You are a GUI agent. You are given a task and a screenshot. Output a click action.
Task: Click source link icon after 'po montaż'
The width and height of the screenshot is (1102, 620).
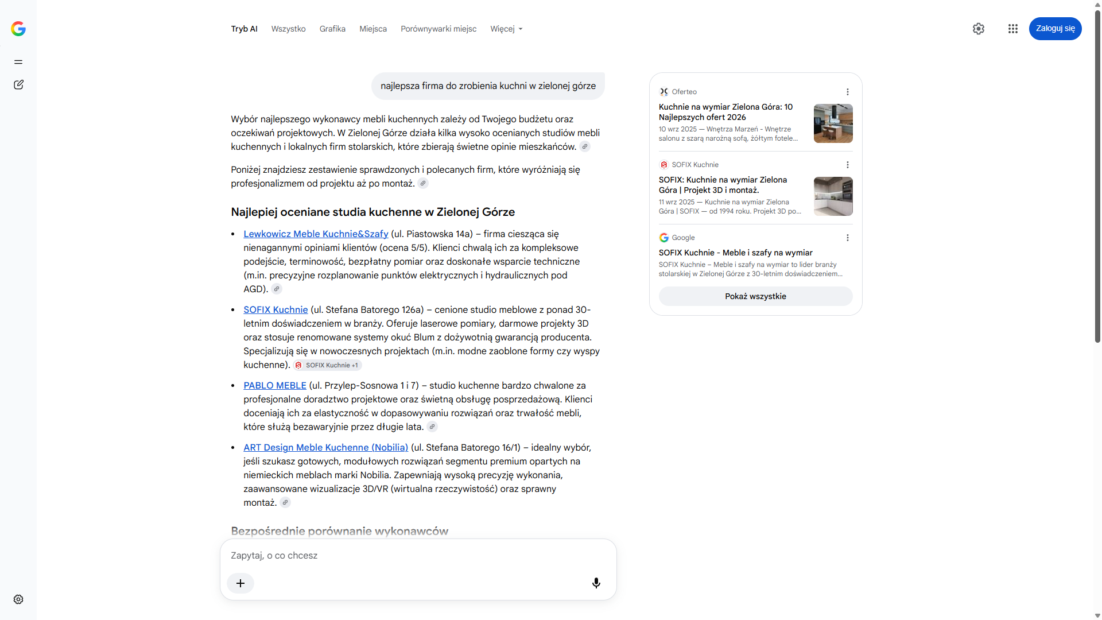(423, 184)
